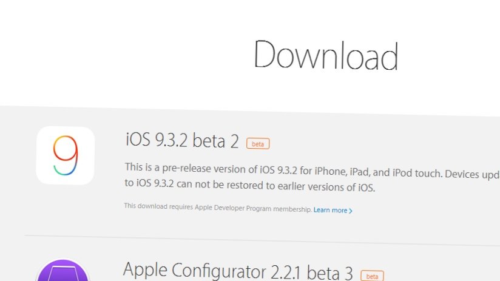Open Apple Configurator 2.2.1 beta 3 title
The width and height of the screenshot is (500, 281).
pos(238,271)
